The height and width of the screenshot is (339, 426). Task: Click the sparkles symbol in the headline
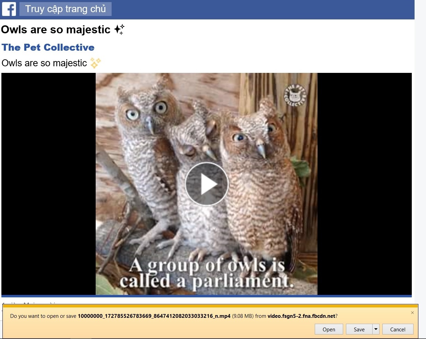click(120, 29)
